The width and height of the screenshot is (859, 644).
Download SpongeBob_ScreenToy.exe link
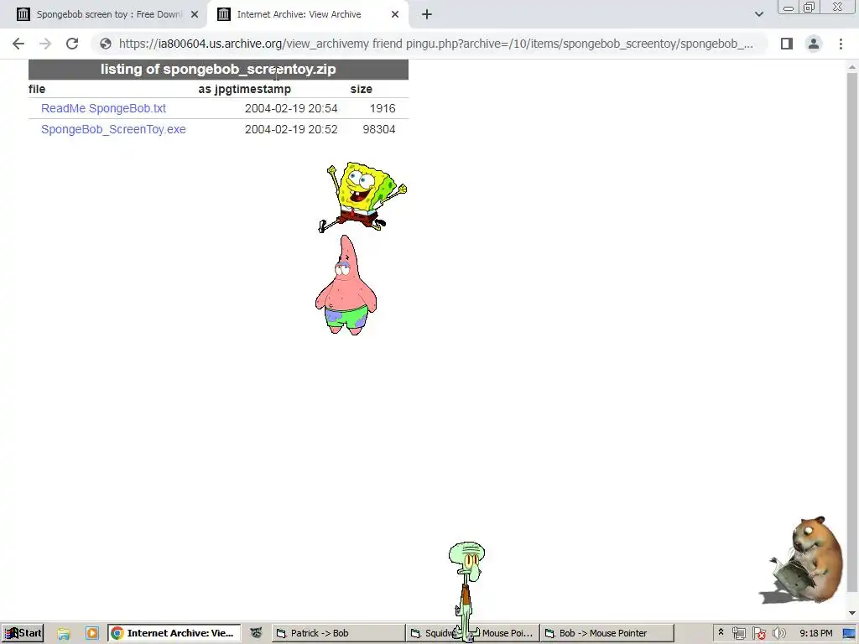[113, 129]
